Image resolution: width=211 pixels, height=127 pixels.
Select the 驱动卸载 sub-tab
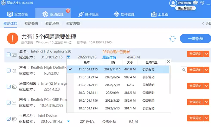coord(73,24)
